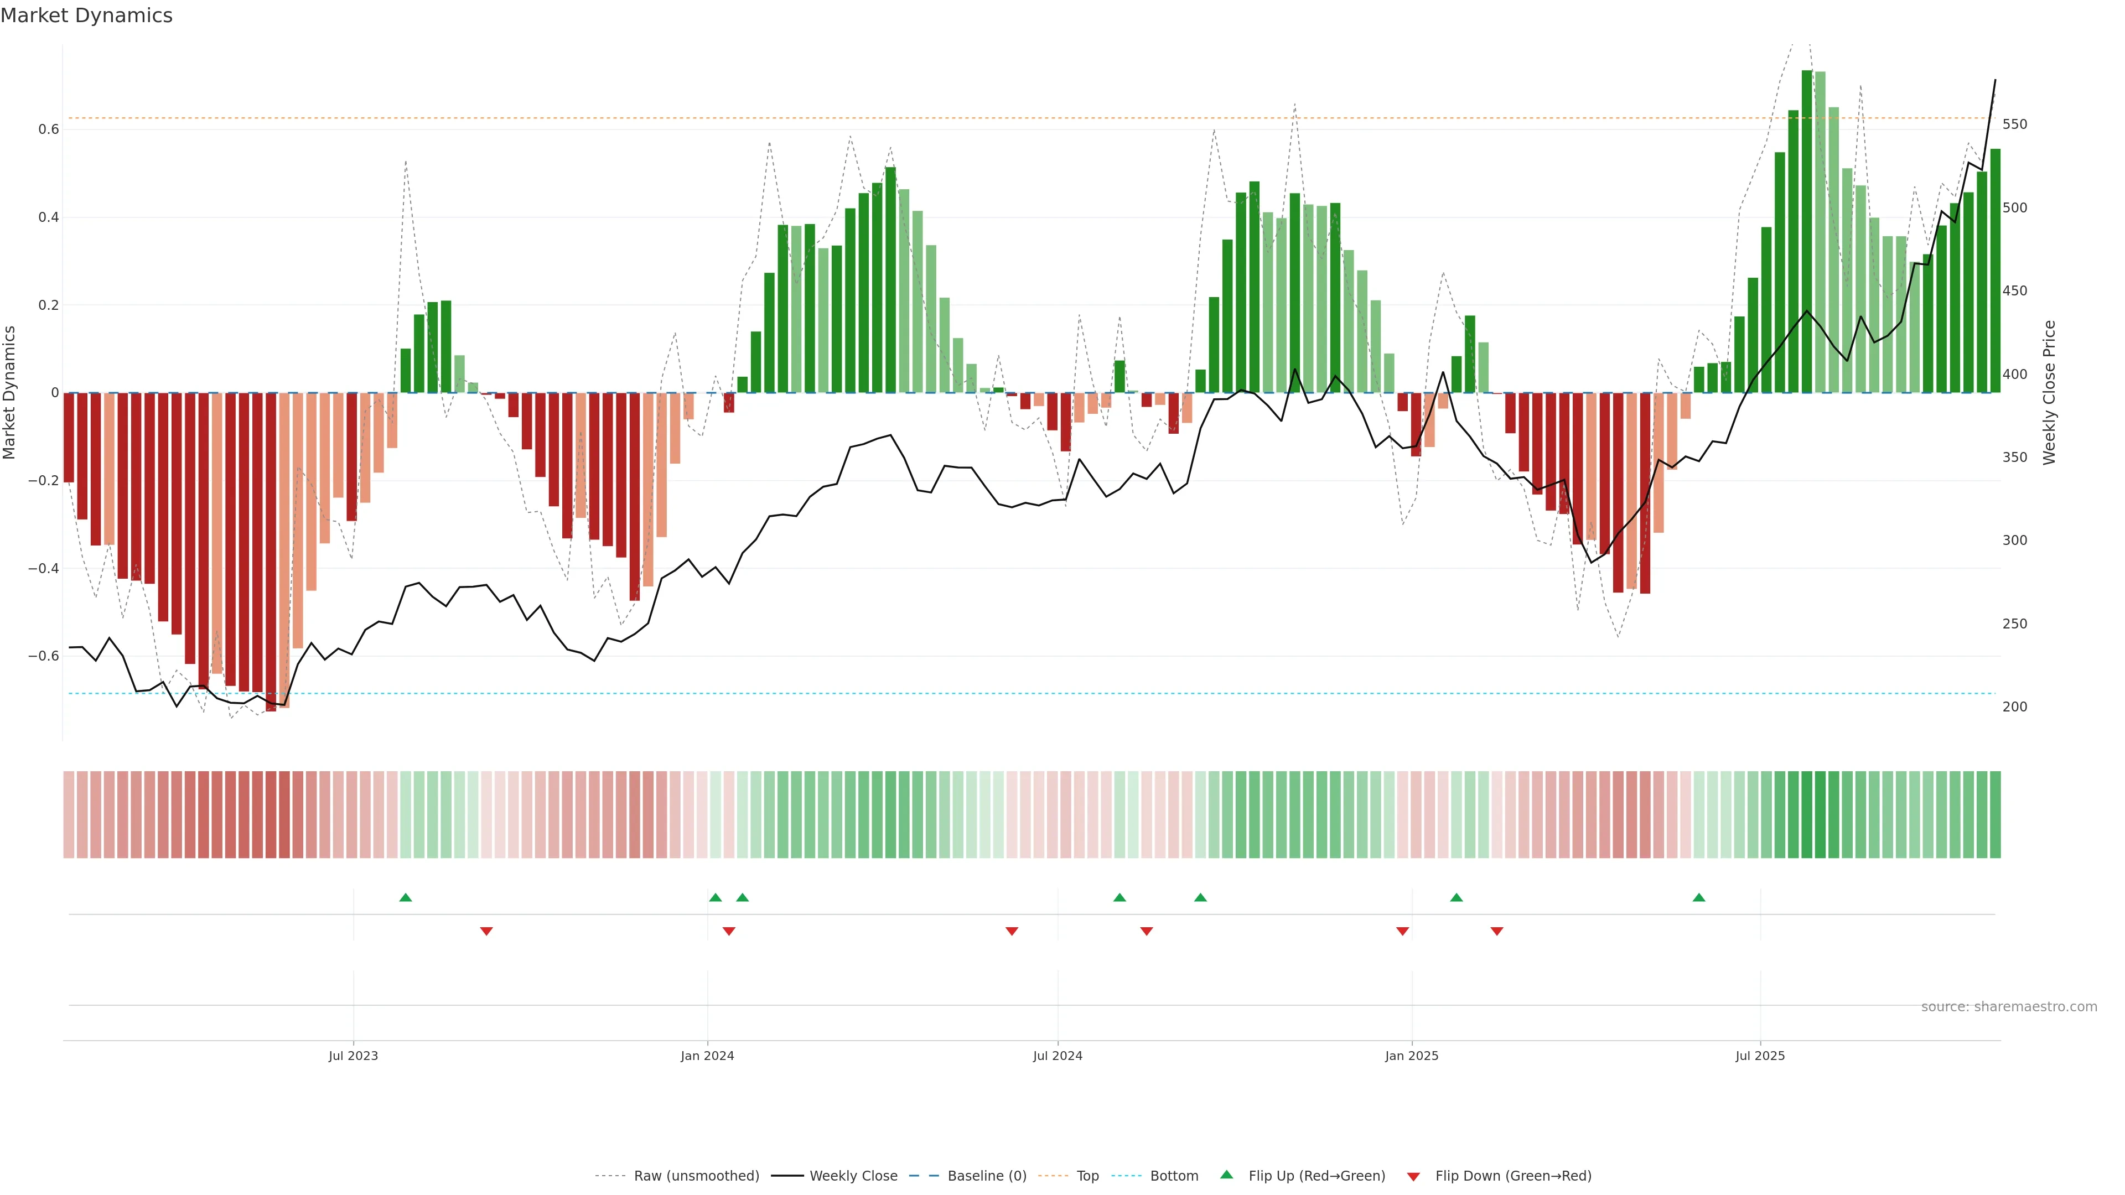Toggle the Top threshold legend entry

click(1087, 1176)
